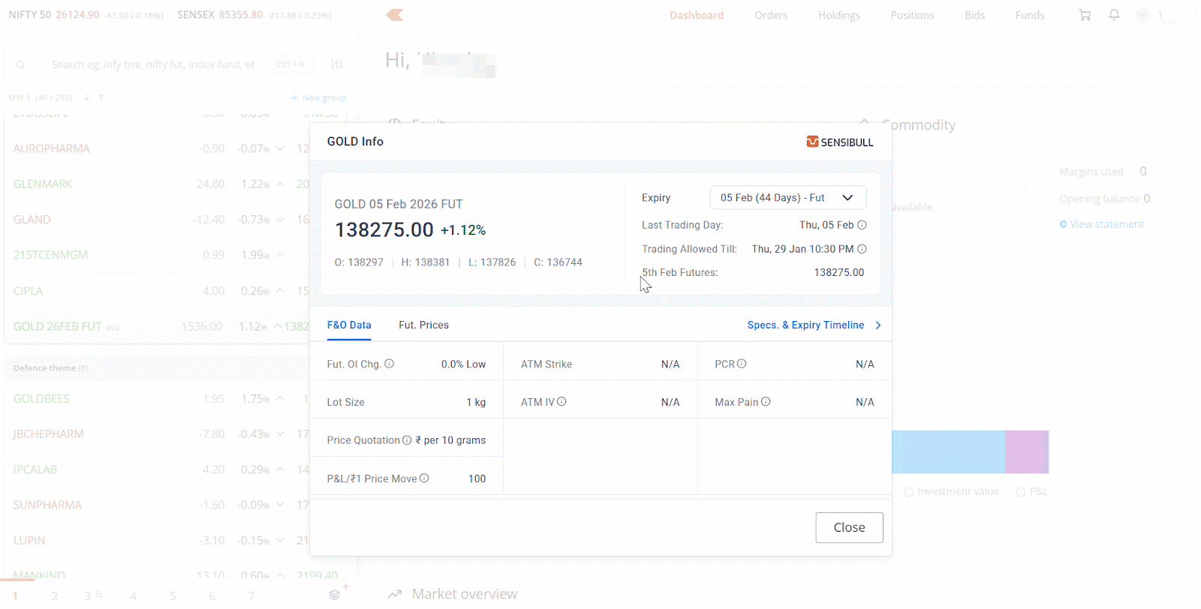Click info icon beside Max Pain
This screenshot has width=1201, height=609.
766,402
